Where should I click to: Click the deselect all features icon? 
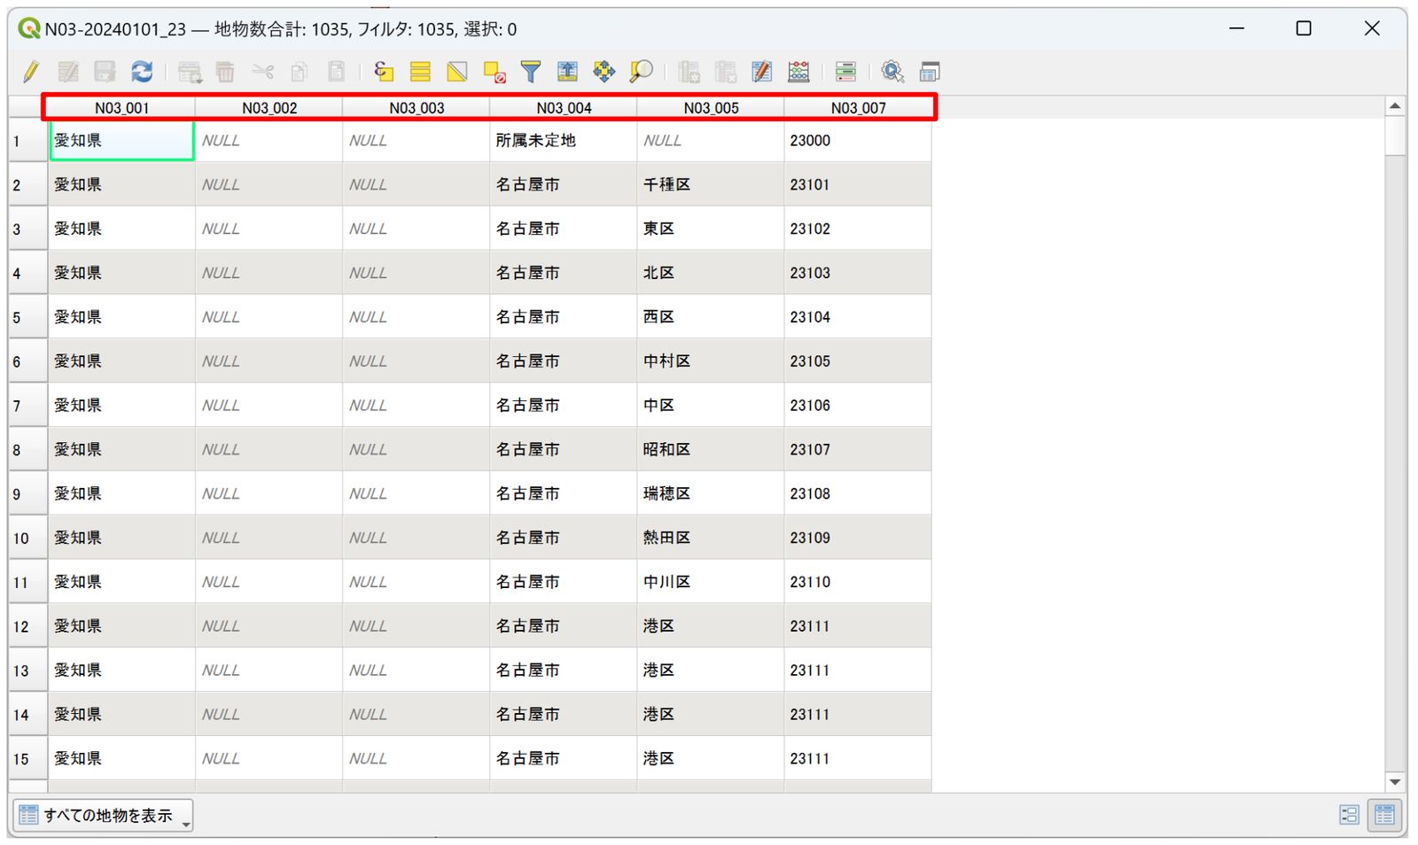coord(495,72)
